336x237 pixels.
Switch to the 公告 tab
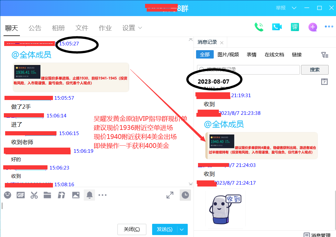(35, 28)
